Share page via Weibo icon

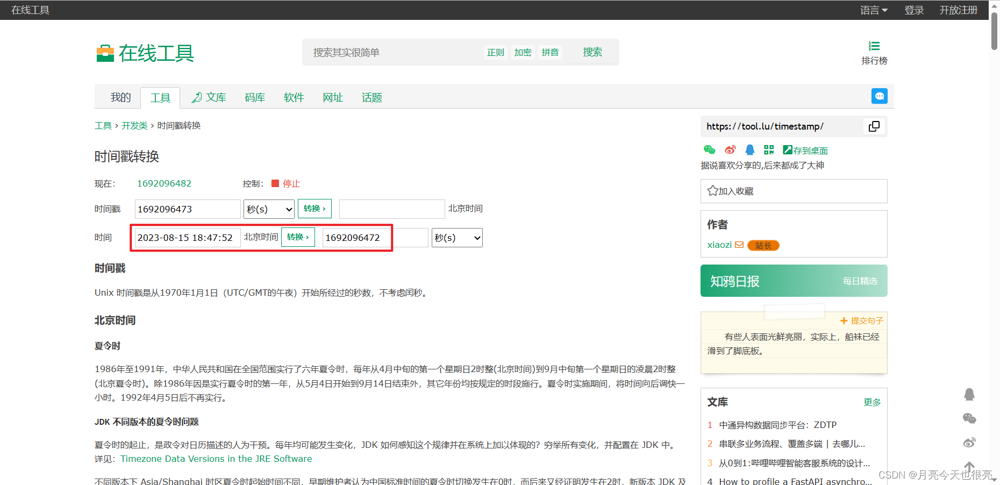[730, 150]
